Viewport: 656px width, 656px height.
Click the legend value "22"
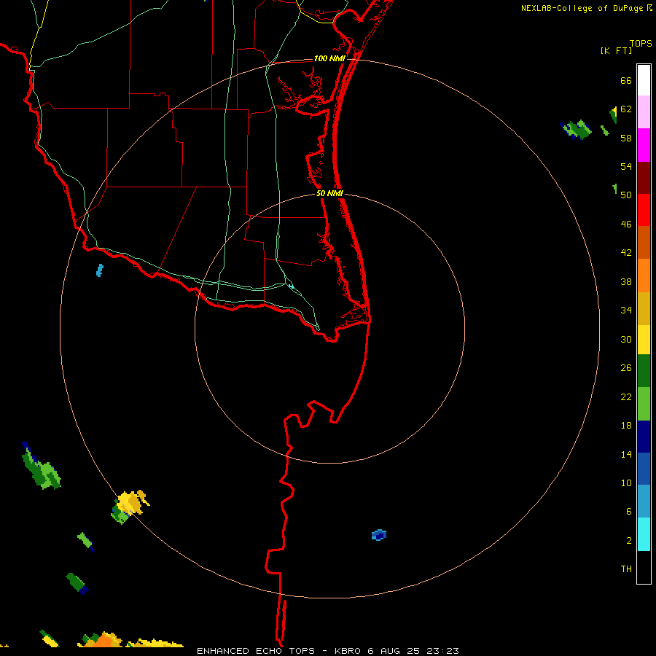click(x=626, y=397)
